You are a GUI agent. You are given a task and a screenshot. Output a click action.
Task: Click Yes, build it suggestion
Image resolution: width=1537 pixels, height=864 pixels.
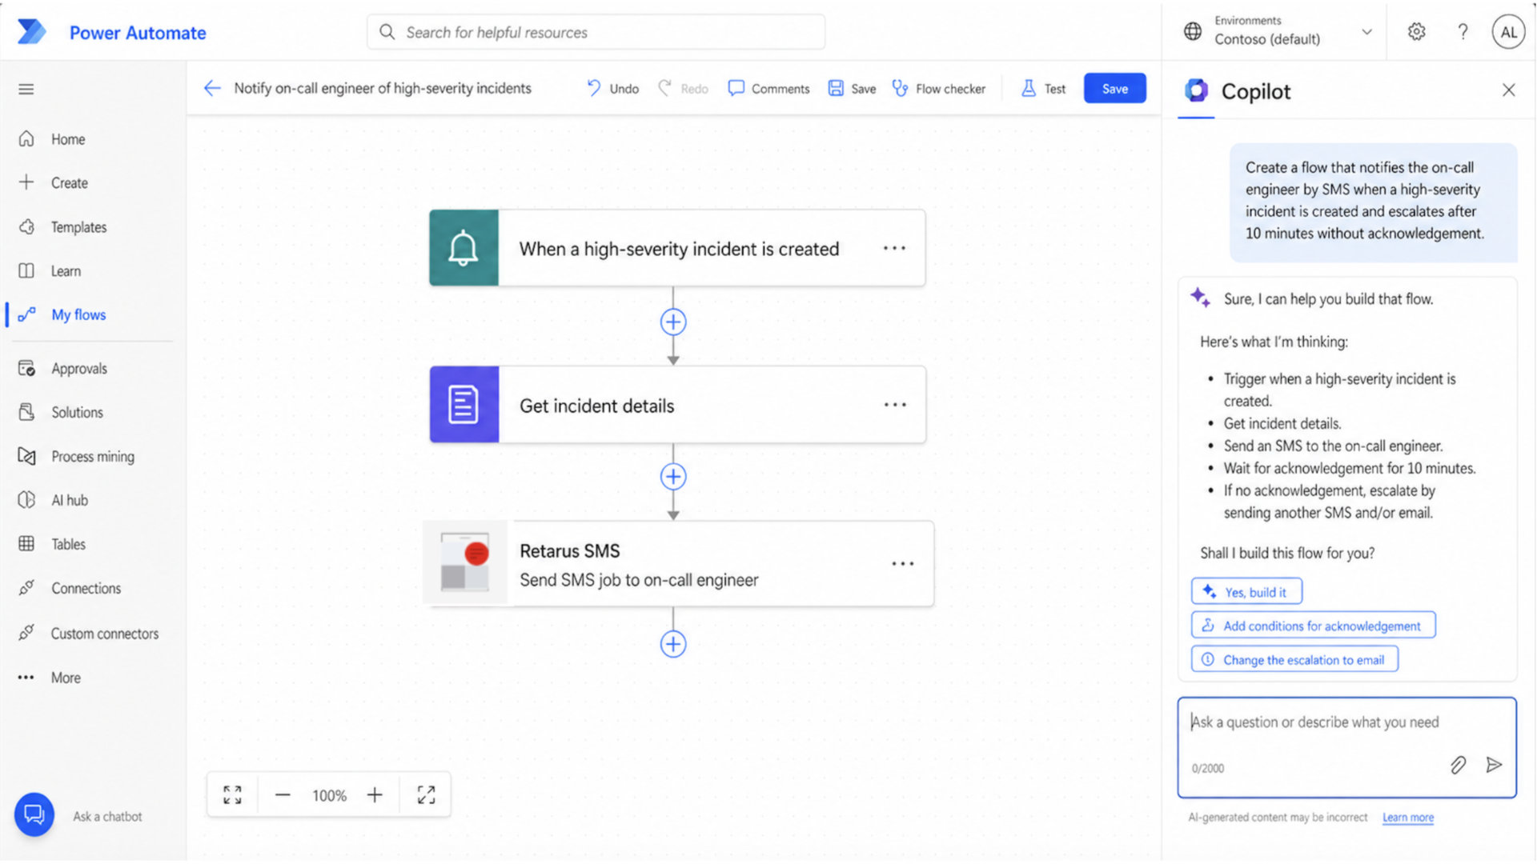point(1246,592)
